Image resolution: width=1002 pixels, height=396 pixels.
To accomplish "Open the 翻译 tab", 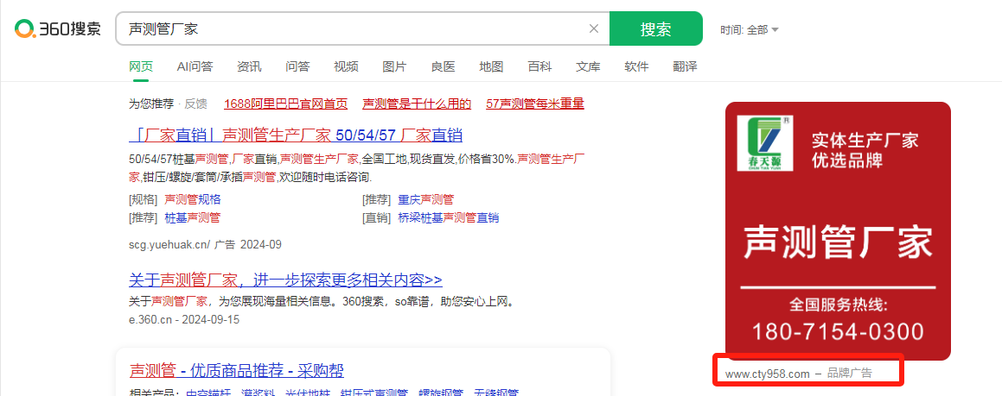I will tap(685, 66).
